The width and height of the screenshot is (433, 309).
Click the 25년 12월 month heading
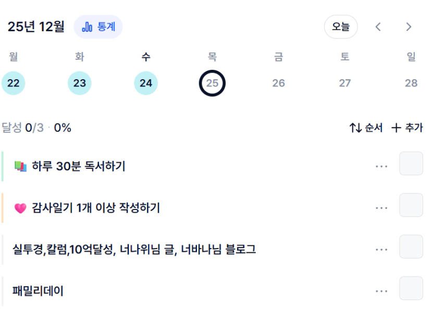36,27
